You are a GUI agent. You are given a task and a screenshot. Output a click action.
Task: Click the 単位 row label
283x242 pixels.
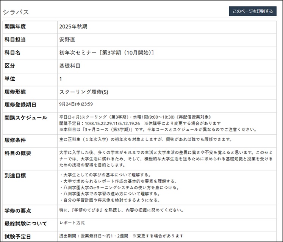coord(10,79)
